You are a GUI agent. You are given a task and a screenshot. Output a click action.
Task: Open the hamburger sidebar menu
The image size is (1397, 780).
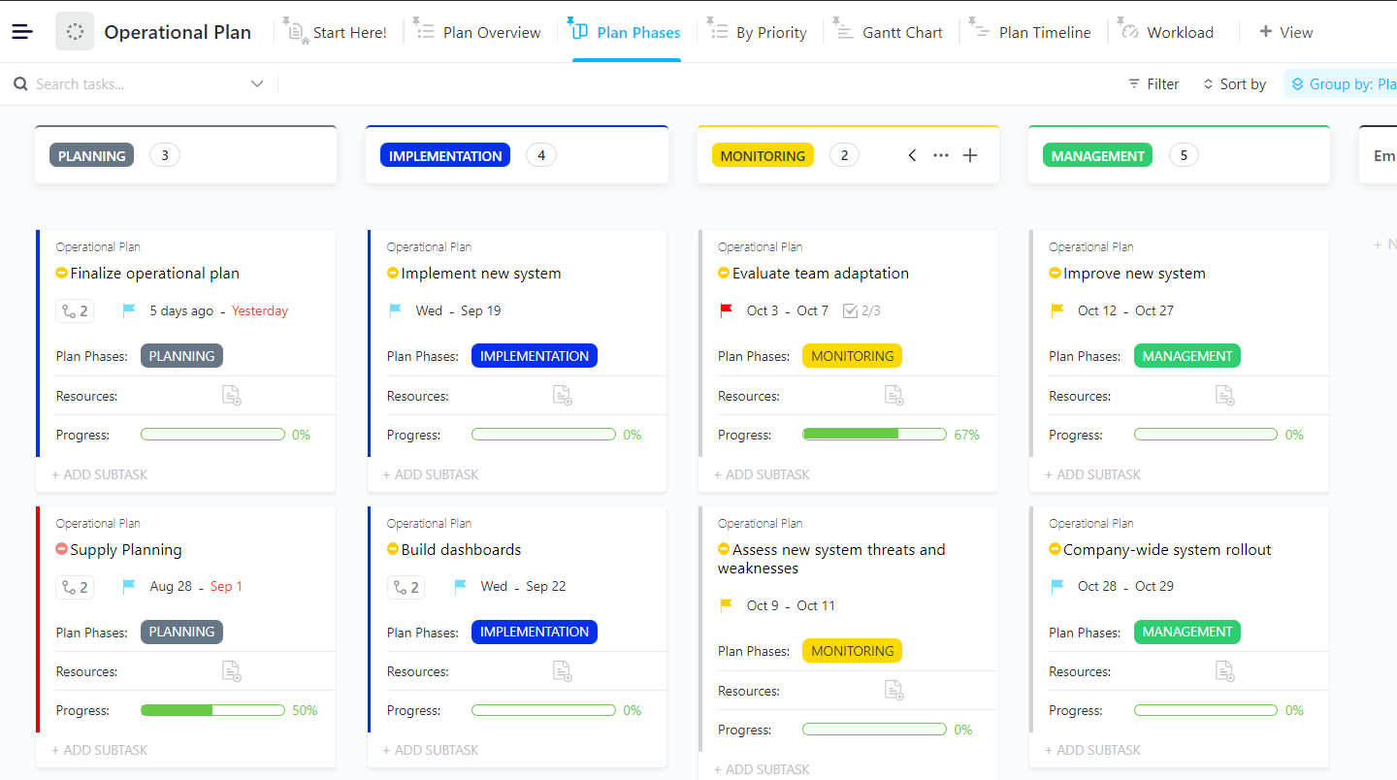coord(22,32)
